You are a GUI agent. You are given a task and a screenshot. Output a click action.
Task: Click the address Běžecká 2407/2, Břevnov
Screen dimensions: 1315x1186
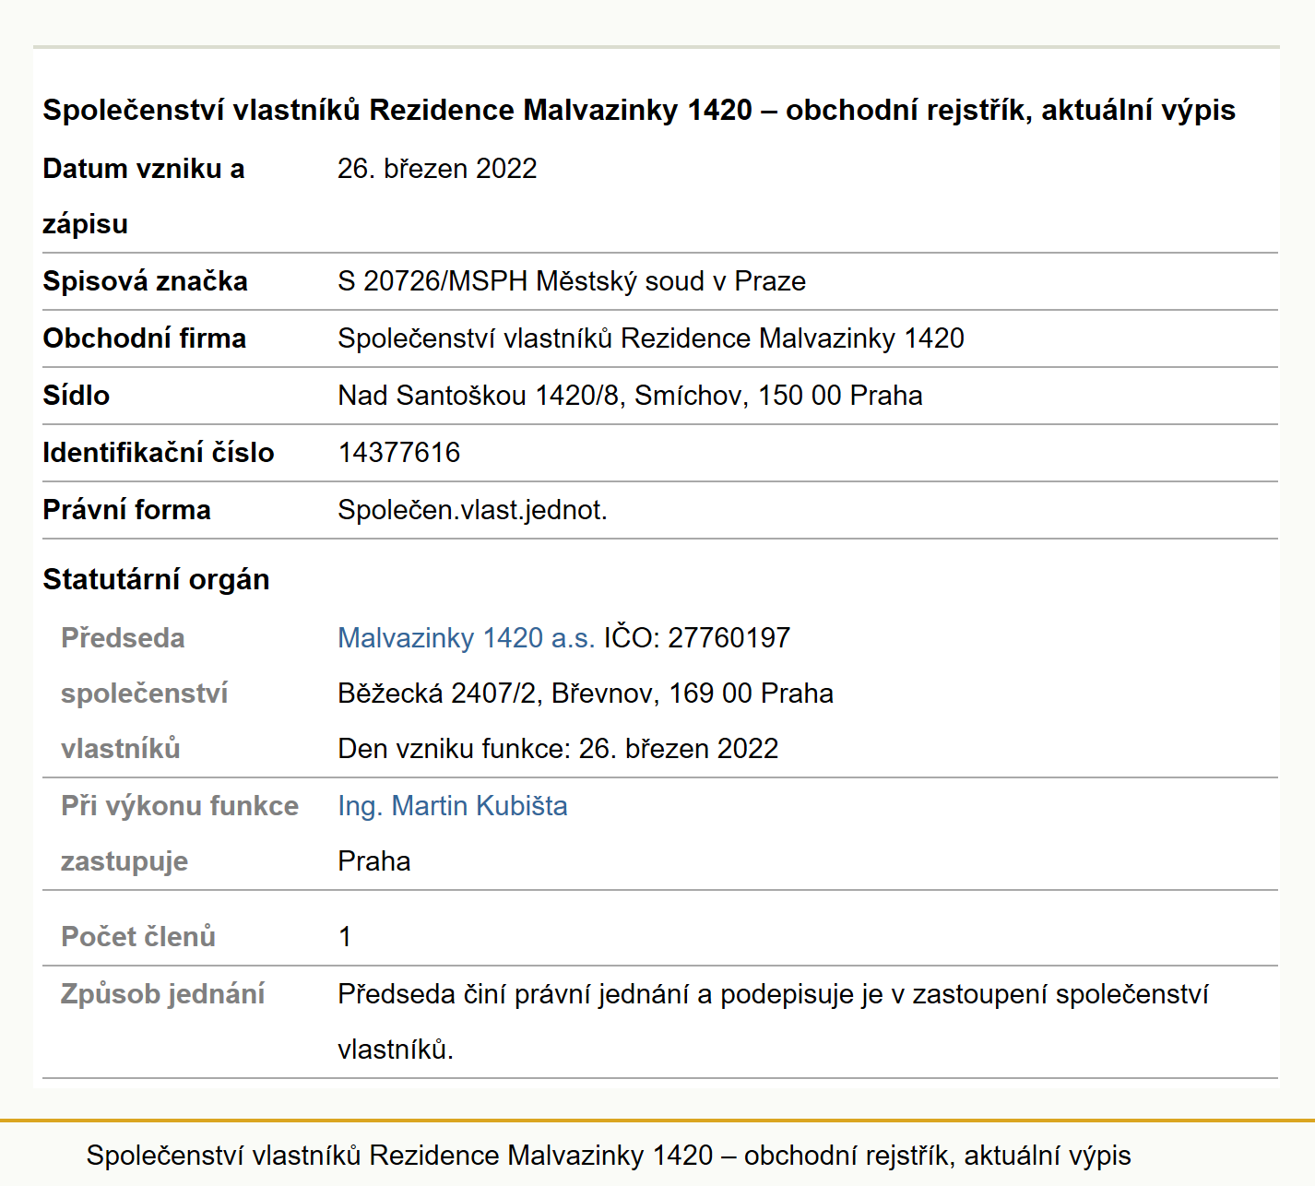(586, 694)
